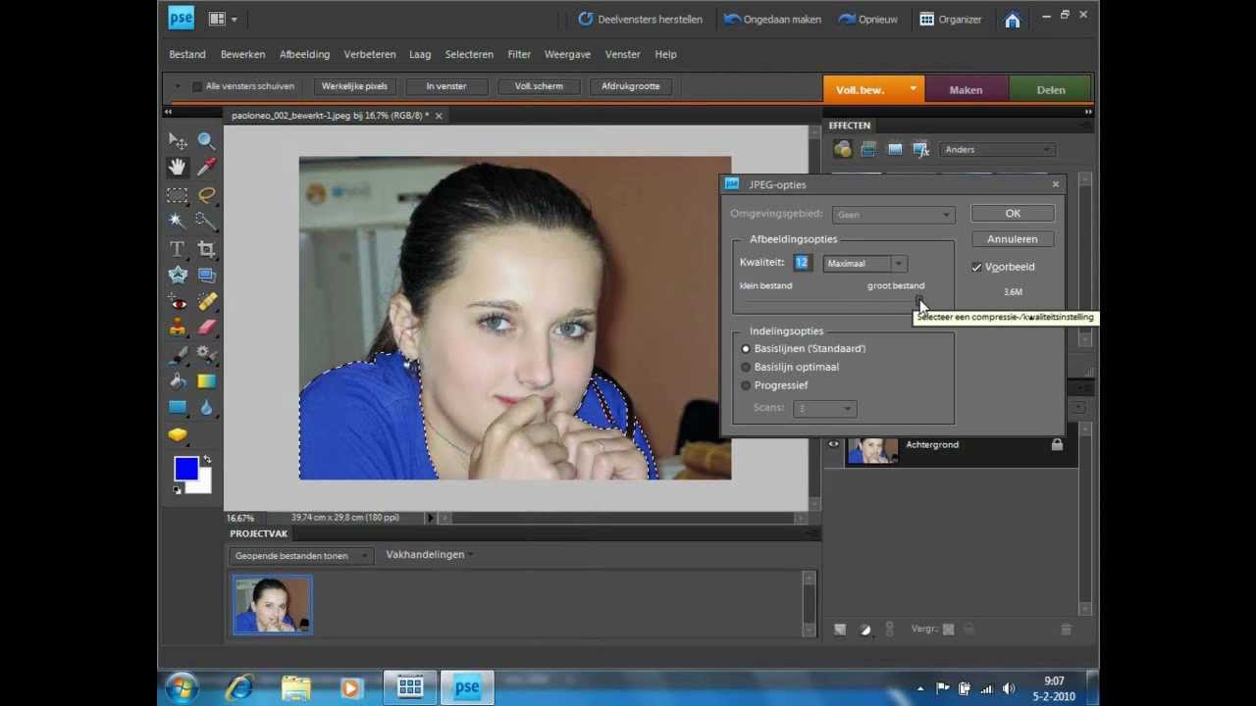Toggle Alle vensters schuiven checkbox
1256x706 pixels.
click(196, 86)
